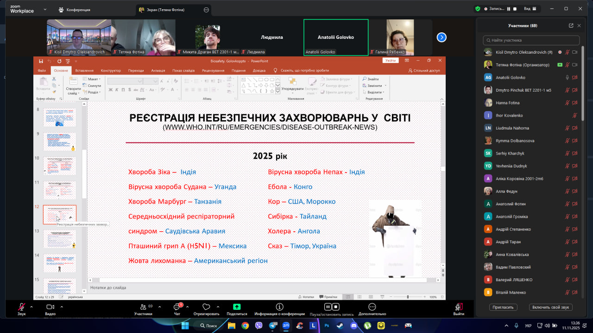The height and width of the screenshot is (333, 593).
Task: Expand audio options arrow beside Звук
Action: pos(32,307)
